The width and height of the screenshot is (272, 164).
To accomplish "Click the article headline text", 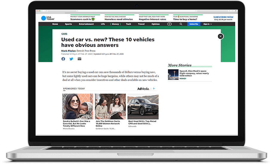I will (108, 42).
